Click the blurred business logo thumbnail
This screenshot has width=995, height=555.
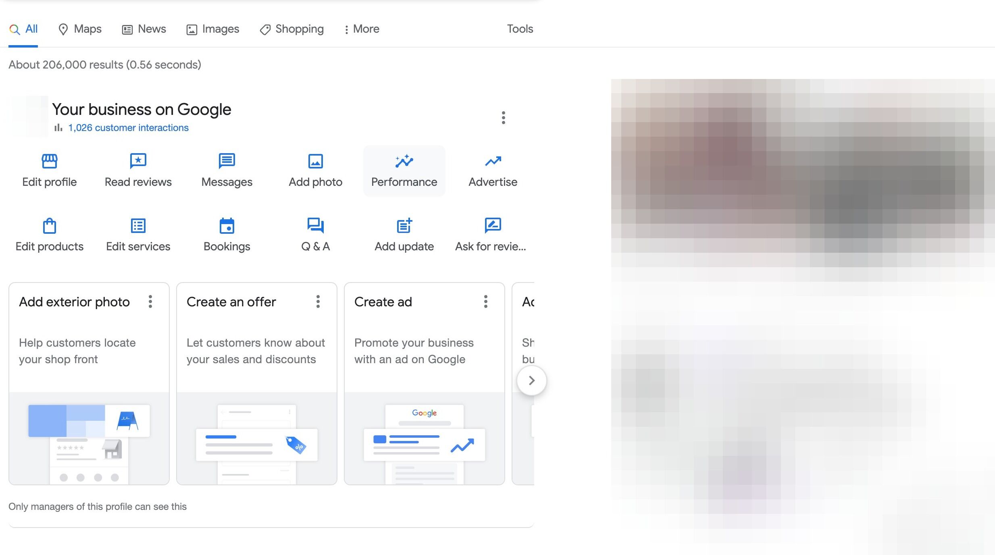[29, 116]
